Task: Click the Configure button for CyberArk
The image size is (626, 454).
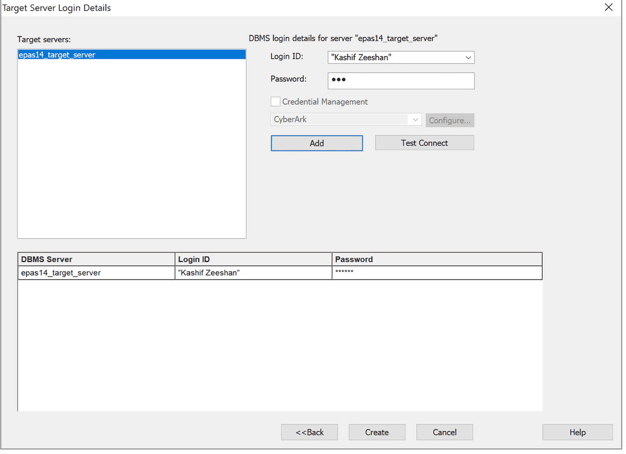Action: point(450,120)
